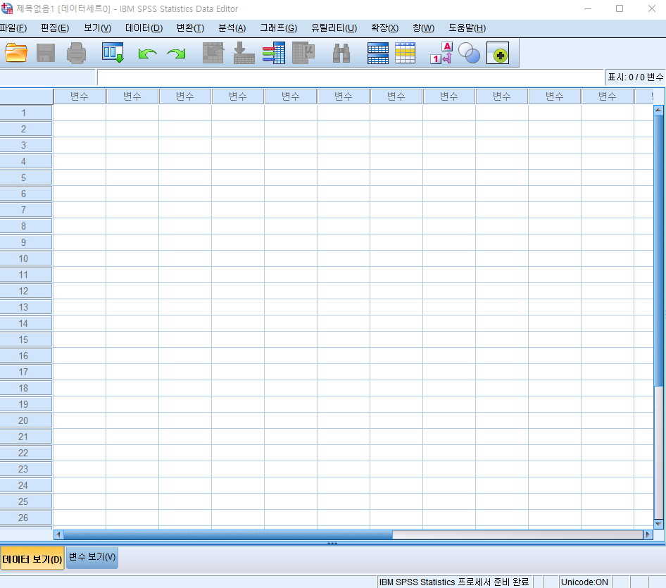
Task: Click the SPSS app icon in title bar
Action: tap(7, 8)
